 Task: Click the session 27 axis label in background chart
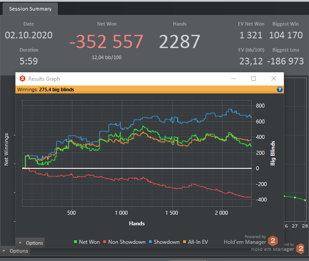tap(294, 226)
